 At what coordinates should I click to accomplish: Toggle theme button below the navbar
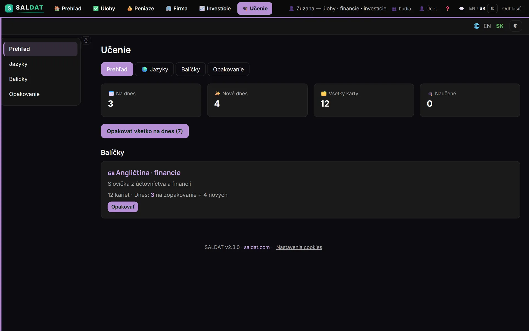515,26
